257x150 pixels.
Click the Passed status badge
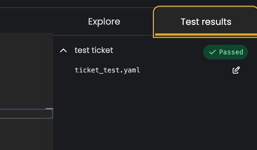click(225, 52)
